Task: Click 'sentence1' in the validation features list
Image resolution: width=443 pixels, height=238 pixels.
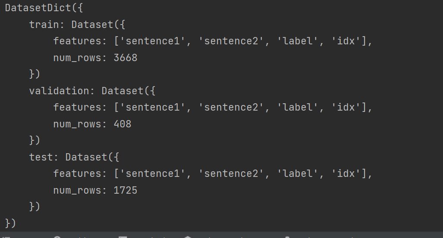Action: pyautogui.click(x=150, y=108)
